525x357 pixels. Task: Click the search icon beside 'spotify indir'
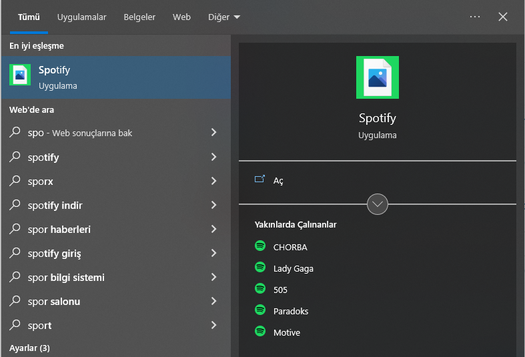(x=15, y=206)
